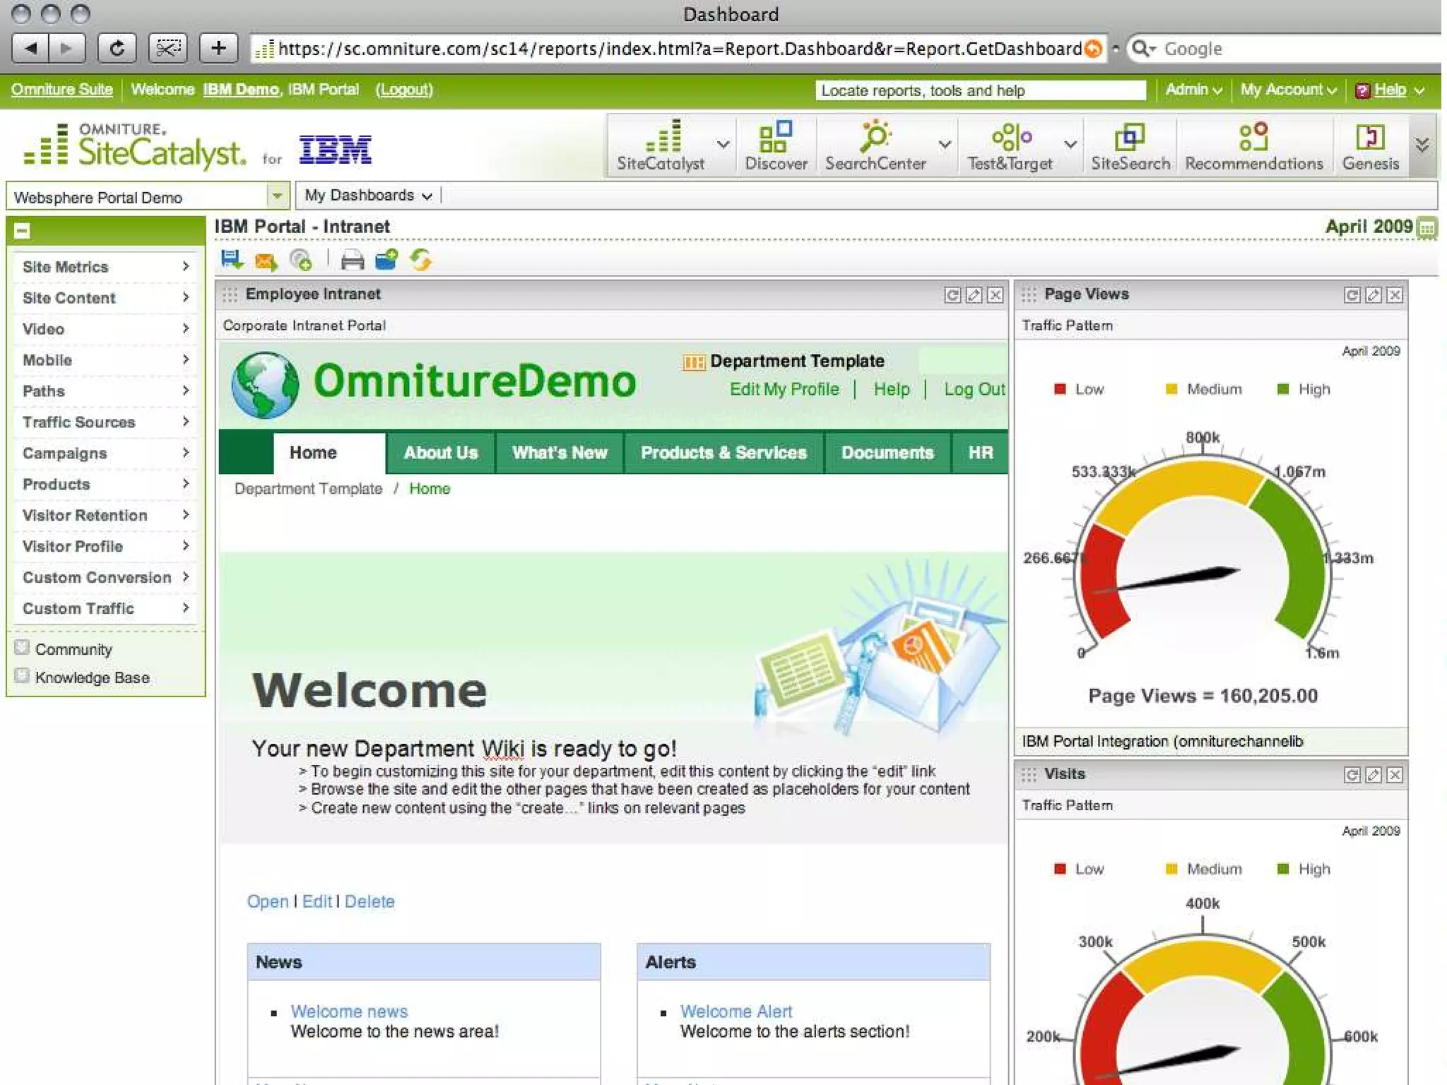Open the Products & Services tab

[x=723, y=453]
